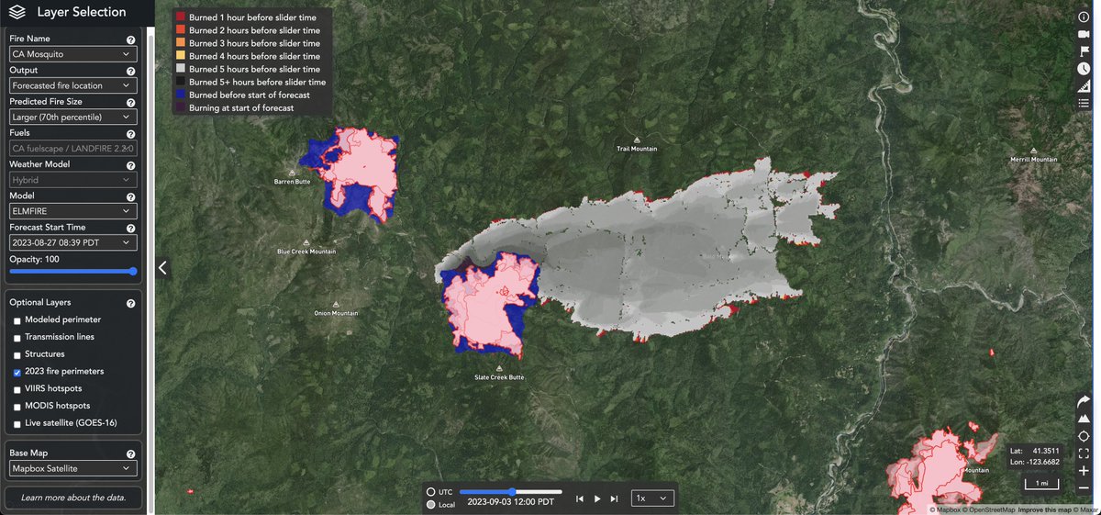Click the locate crosshair target icon
1101x515 pixels.
tap(1084, 436)
